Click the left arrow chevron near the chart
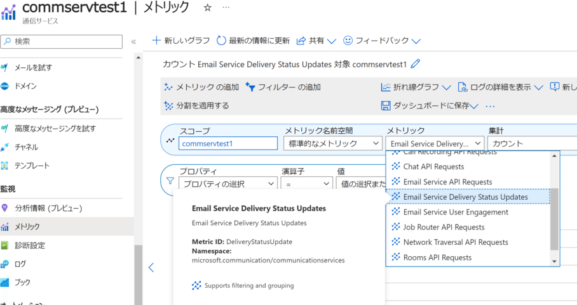The image size is (577, 305). (151, 267)
